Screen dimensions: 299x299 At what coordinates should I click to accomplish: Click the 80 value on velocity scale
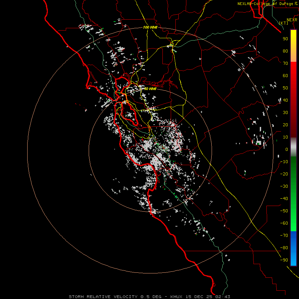(285, 51)
